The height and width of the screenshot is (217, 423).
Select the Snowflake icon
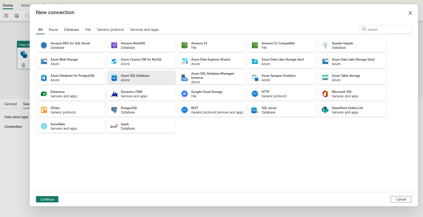pyautogui.click(x=44, y=126)
